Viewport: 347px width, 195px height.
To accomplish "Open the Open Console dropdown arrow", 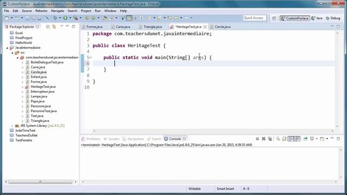I will coord(327,139).
